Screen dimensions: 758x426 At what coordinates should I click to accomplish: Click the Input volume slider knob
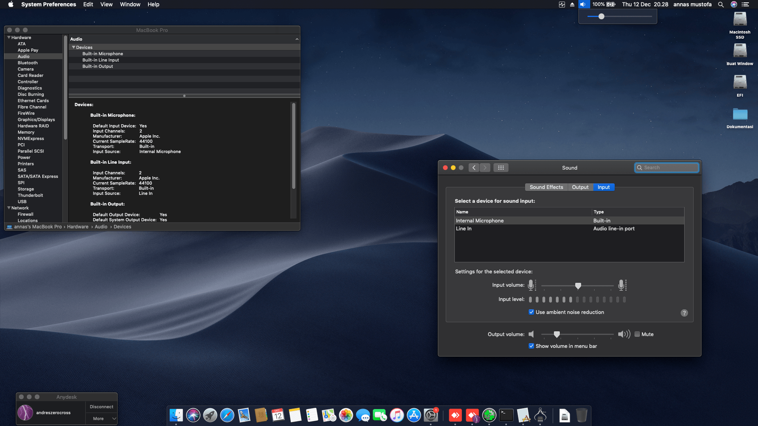(578, 286)
